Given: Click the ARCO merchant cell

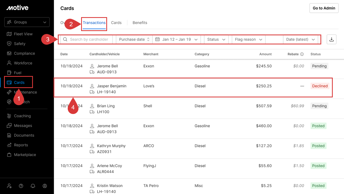Looking at the screenshot, I should point(149,146).
